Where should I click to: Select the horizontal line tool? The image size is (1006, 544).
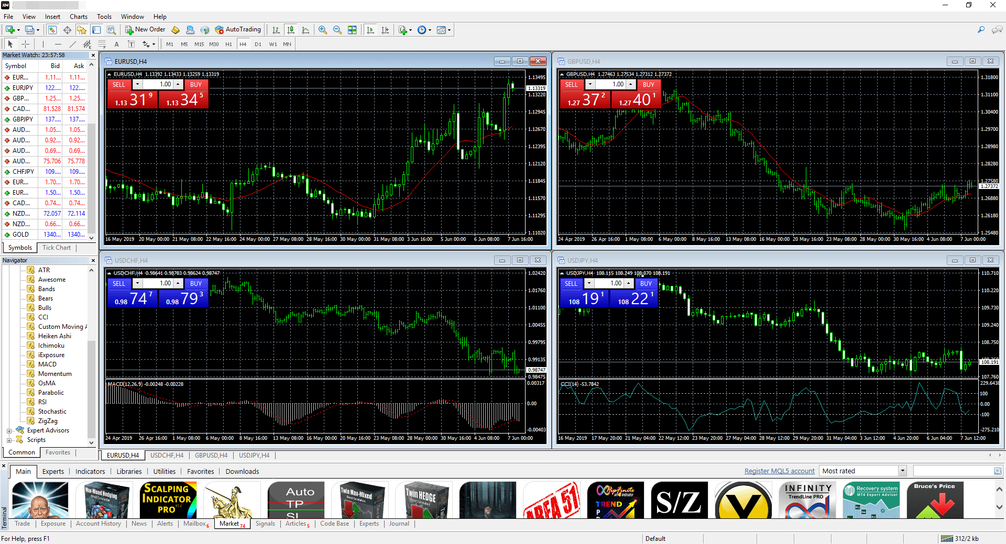pos(58,44)
